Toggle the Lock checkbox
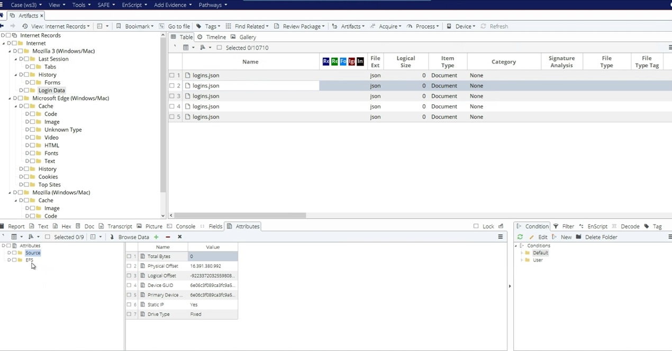This screenshot has width=672, height=351. coord(476,227)
